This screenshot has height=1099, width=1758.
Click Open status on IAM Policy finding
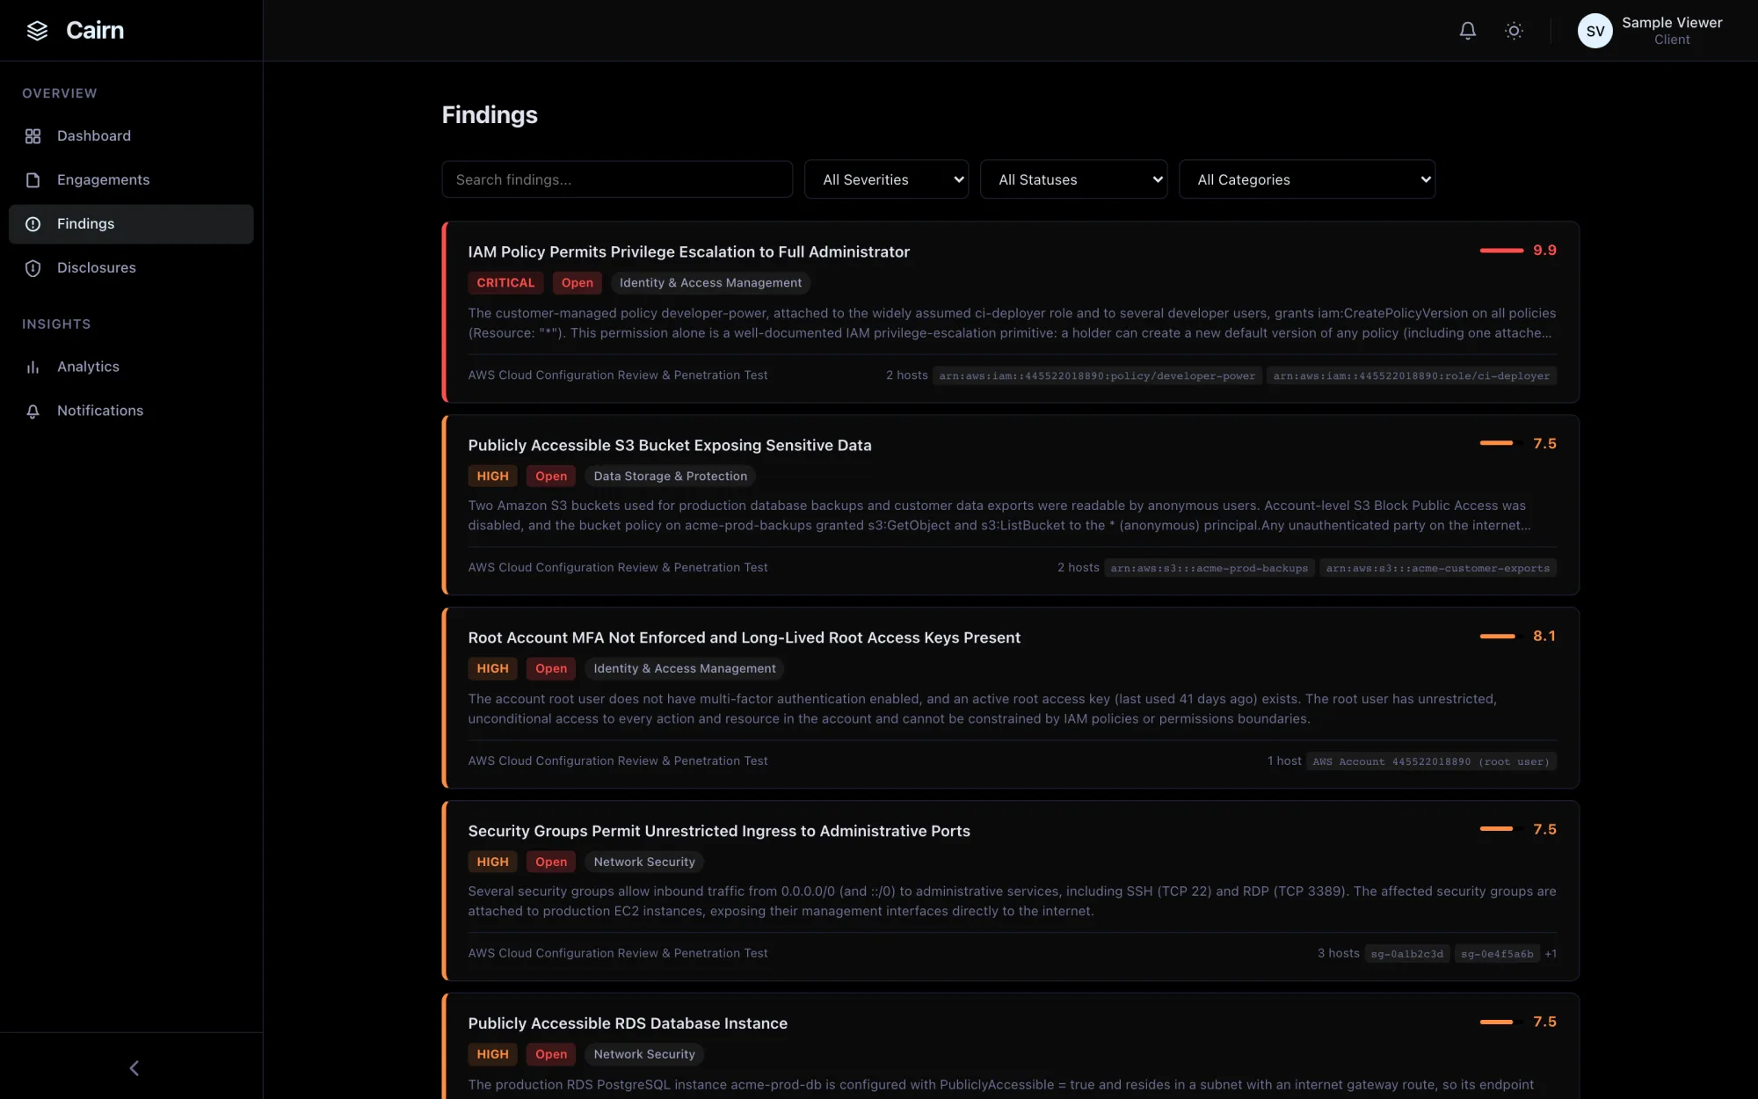coord(578,283)
